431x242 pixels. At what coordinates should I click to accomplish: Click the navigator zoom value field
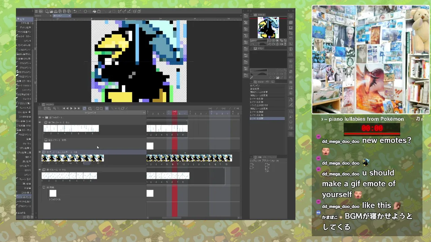click(x=259, y=41)
